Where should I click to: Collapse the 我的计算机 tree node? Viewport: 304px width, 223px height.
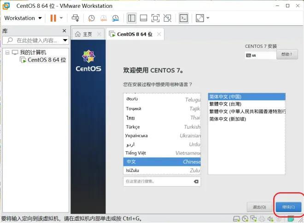click(7, 52)
